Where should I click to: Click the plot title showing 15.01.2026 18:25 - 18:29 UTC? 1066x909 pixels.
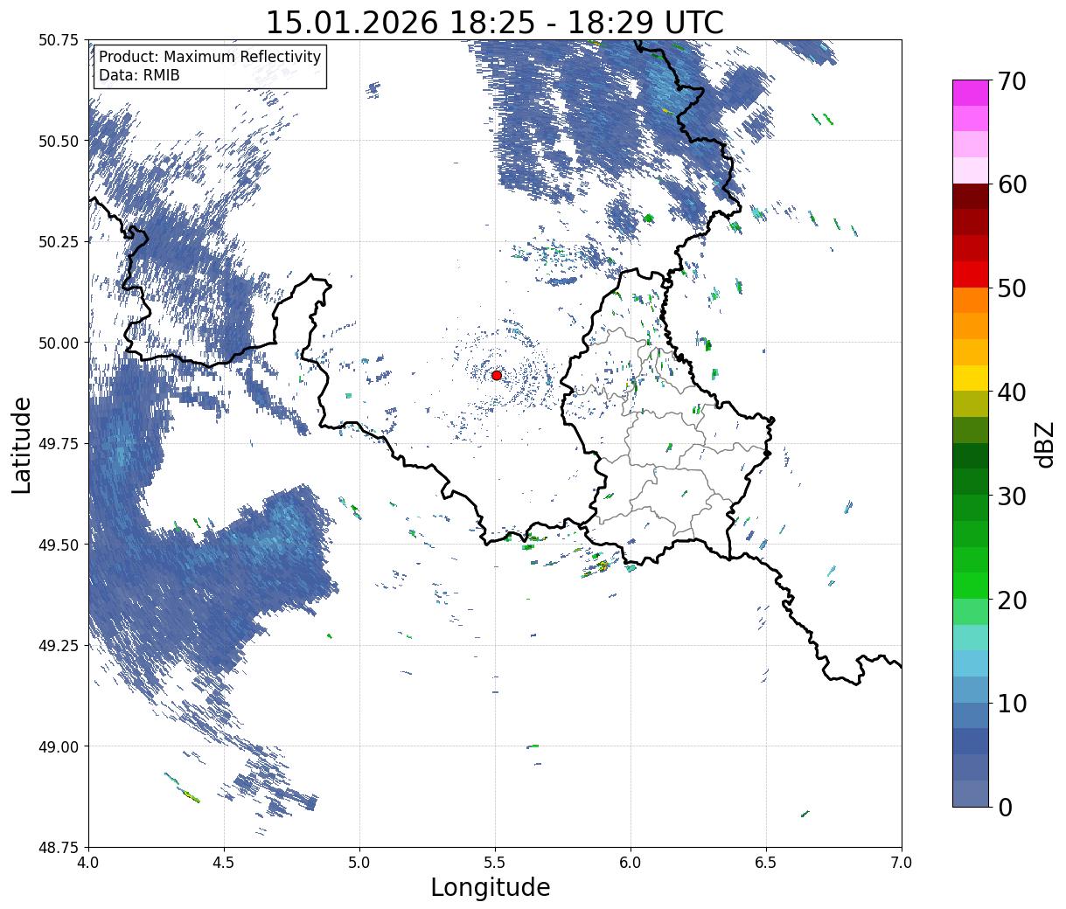(494, 22)
